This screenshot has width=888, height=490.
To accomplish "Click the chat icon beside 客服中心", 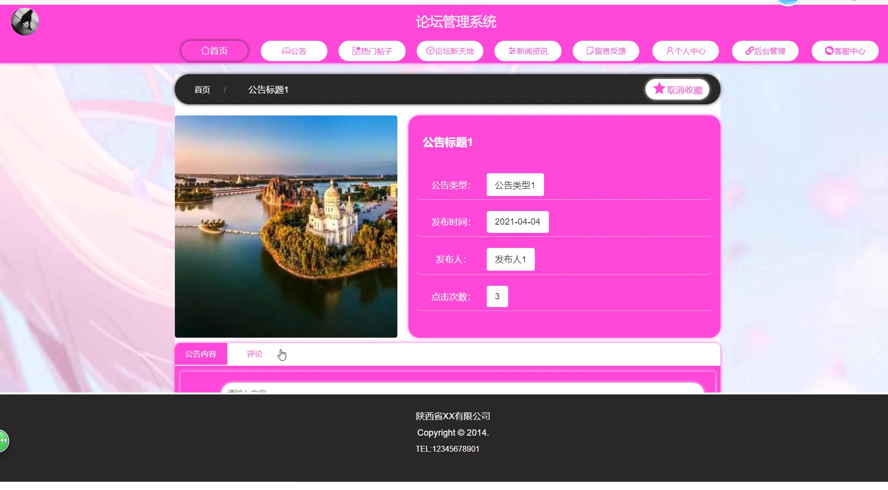I will (829, 51).
